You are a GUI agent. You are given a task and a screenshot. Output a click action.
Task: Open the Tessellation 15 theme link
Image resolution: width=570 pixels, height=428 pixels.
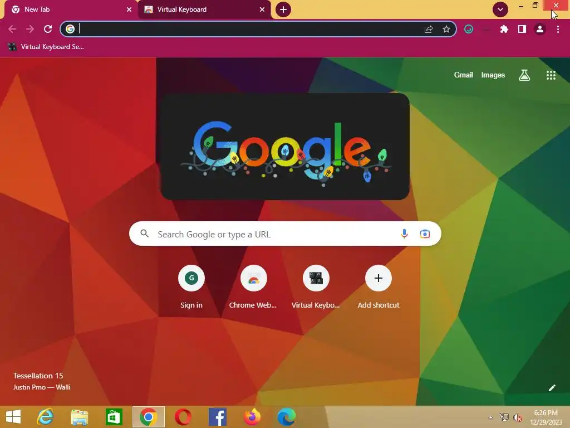tap(38, 376)
